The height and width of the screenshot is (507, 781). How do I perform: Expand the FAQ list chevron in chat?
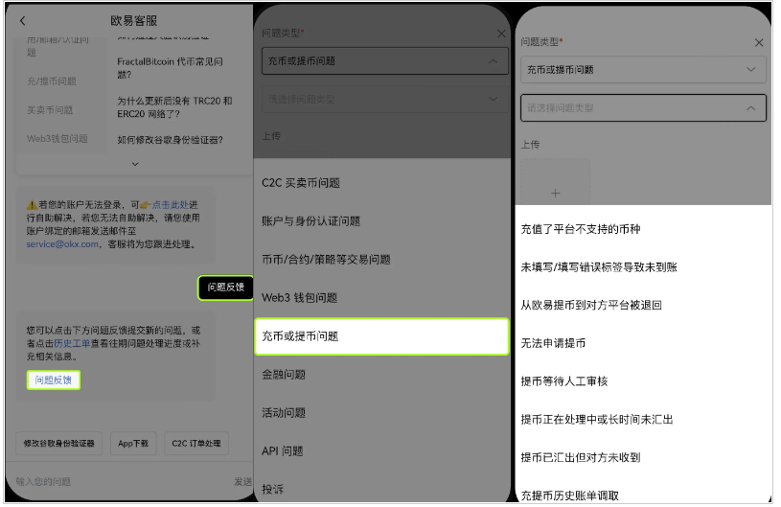(x=135, y=164)
